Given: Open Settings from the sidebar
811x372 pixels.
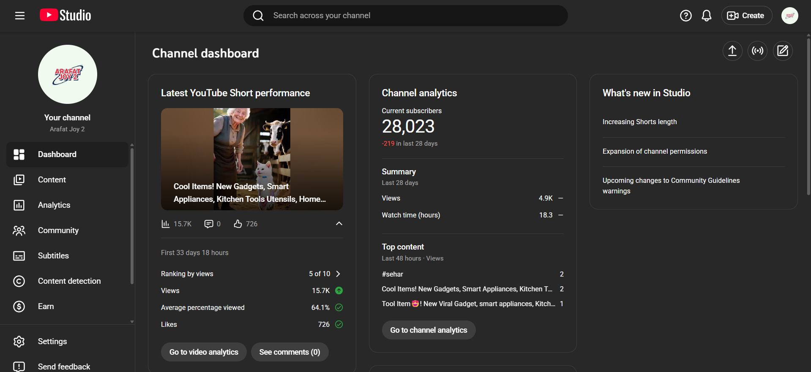Looking at the screenshot, I should click(x=52, y=342).
